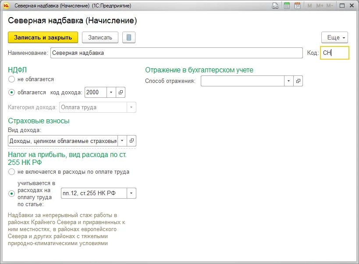Screen dimensions: 359x264
Task: Open the calculator icon in title bar
Action: [287, 6]
